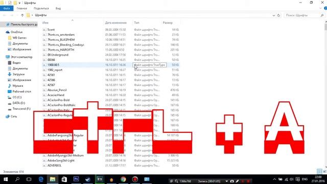327x184 pixels.
Task: Refresh the Шрифты folder view
Action: click(278, 15)
